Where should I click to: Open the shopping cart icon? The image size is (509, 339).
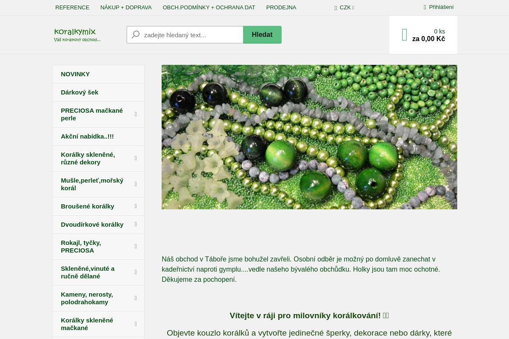click(x=404, y=35)
